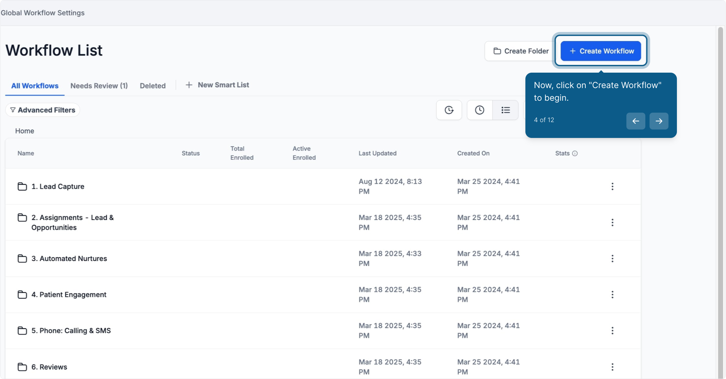
Task: Click the Home breadcrumb
Action: click(25, 131)
